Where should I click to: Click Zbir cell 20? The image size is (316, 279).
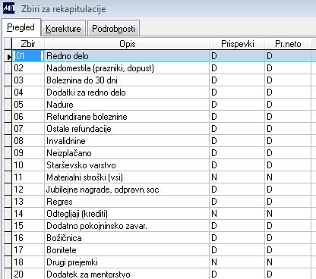click(28, 274)
